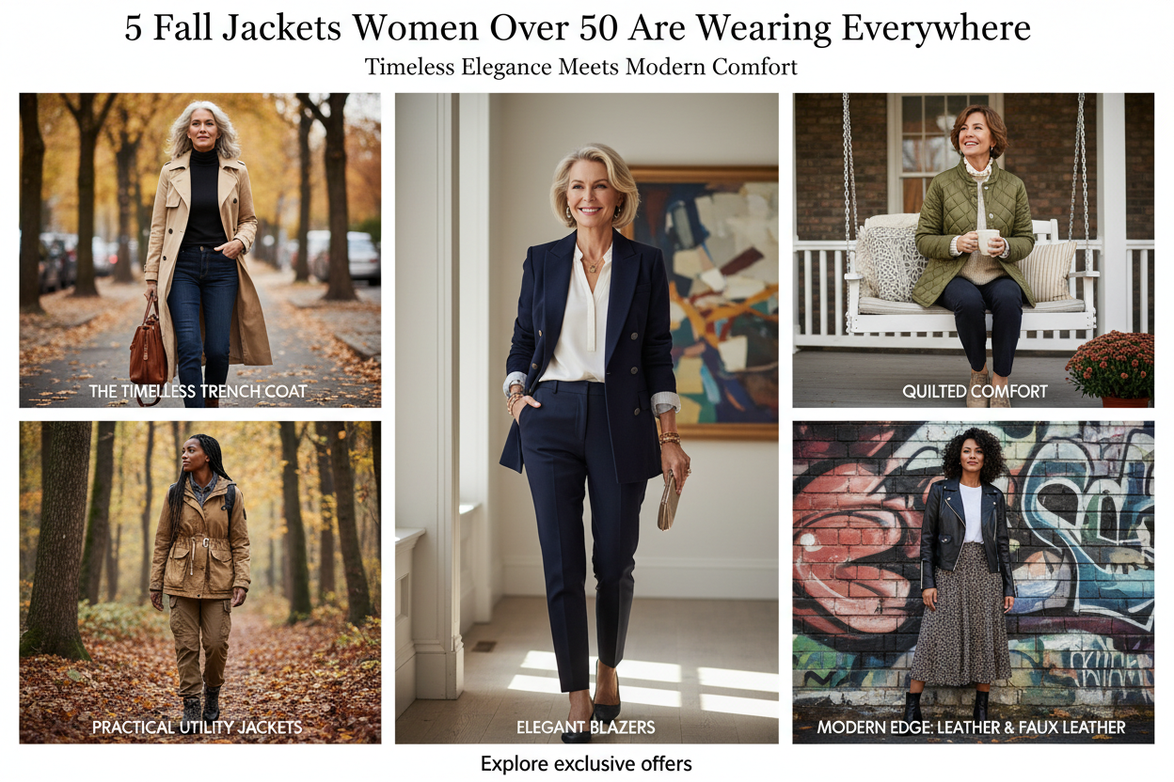
Task: Click the 'Practical Utility Jackets' caption
Action: pyautogui.click(x=197, y=727)
